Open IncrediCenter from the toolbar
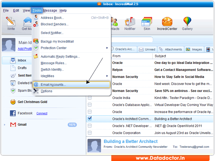 click(x=167, y=22)
